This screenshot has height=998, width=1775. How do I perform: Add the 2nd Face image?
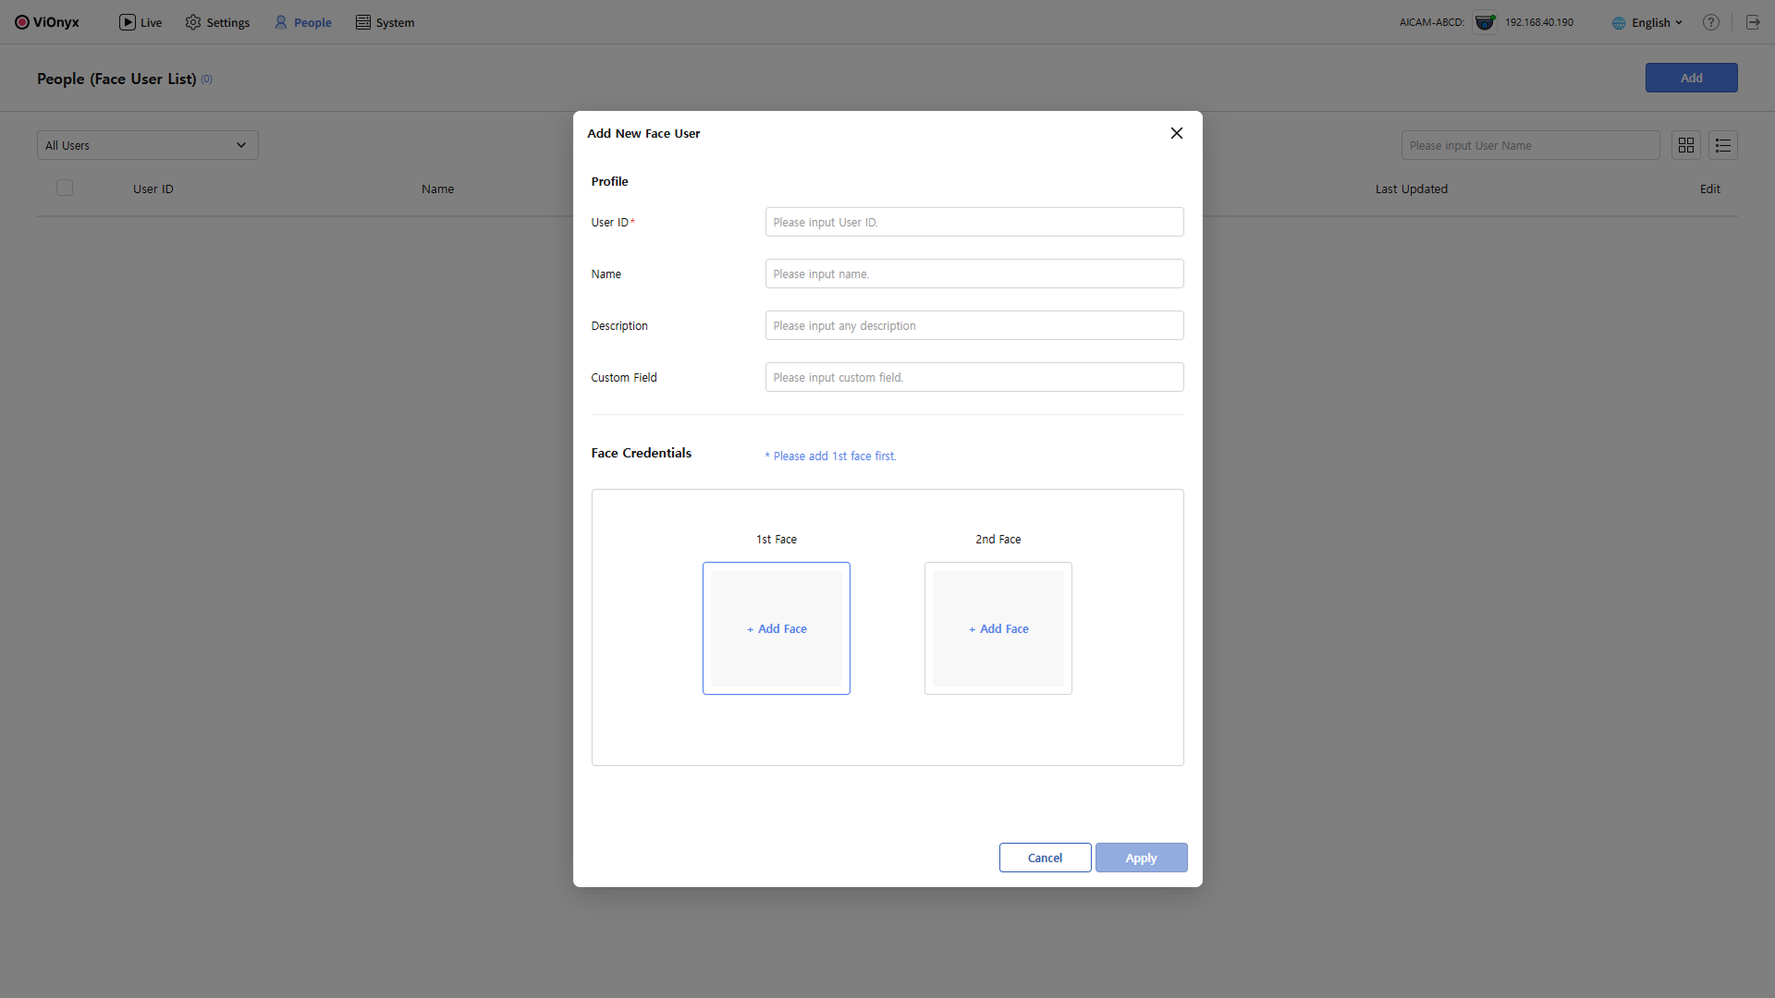click(998, 628)
